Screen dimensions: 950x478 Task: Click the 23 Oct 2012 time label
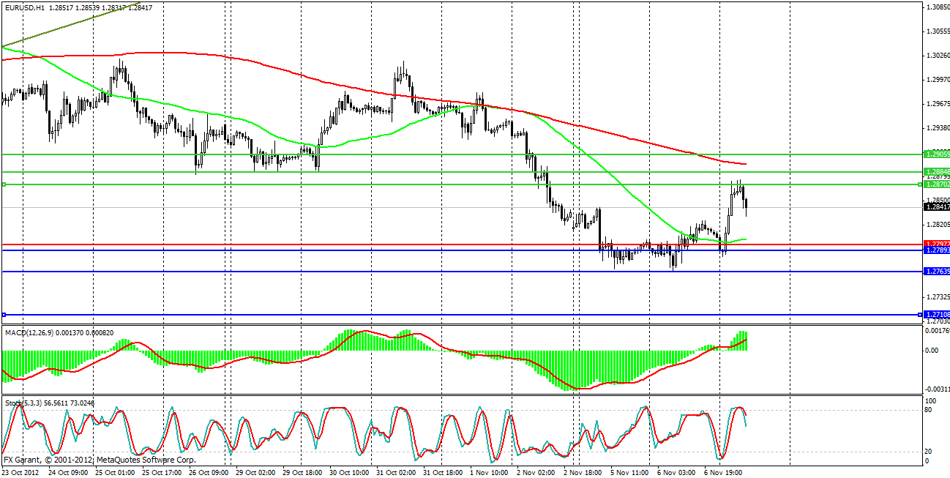click(22, 472)
